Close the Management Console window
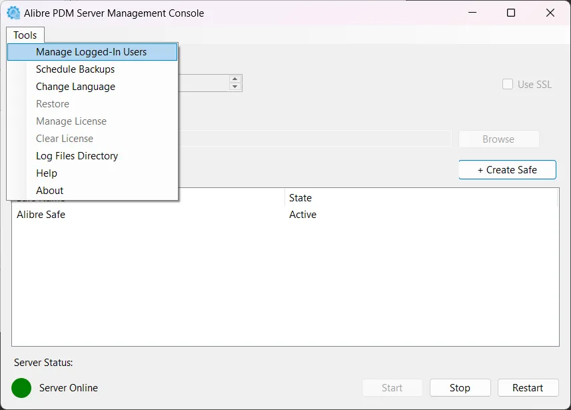This screenshot has height=410, width=571. click(x=550, y=13)
